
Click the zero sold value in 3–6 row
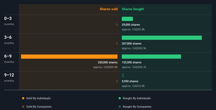(117, 43)
